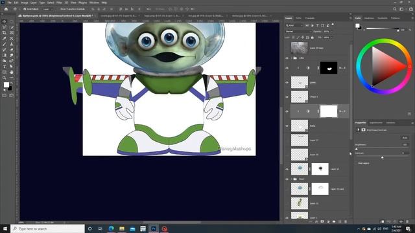This screenshot has width=415, height=233.
Task: Click the search magnifier in top right
Action: click(395, 9)
